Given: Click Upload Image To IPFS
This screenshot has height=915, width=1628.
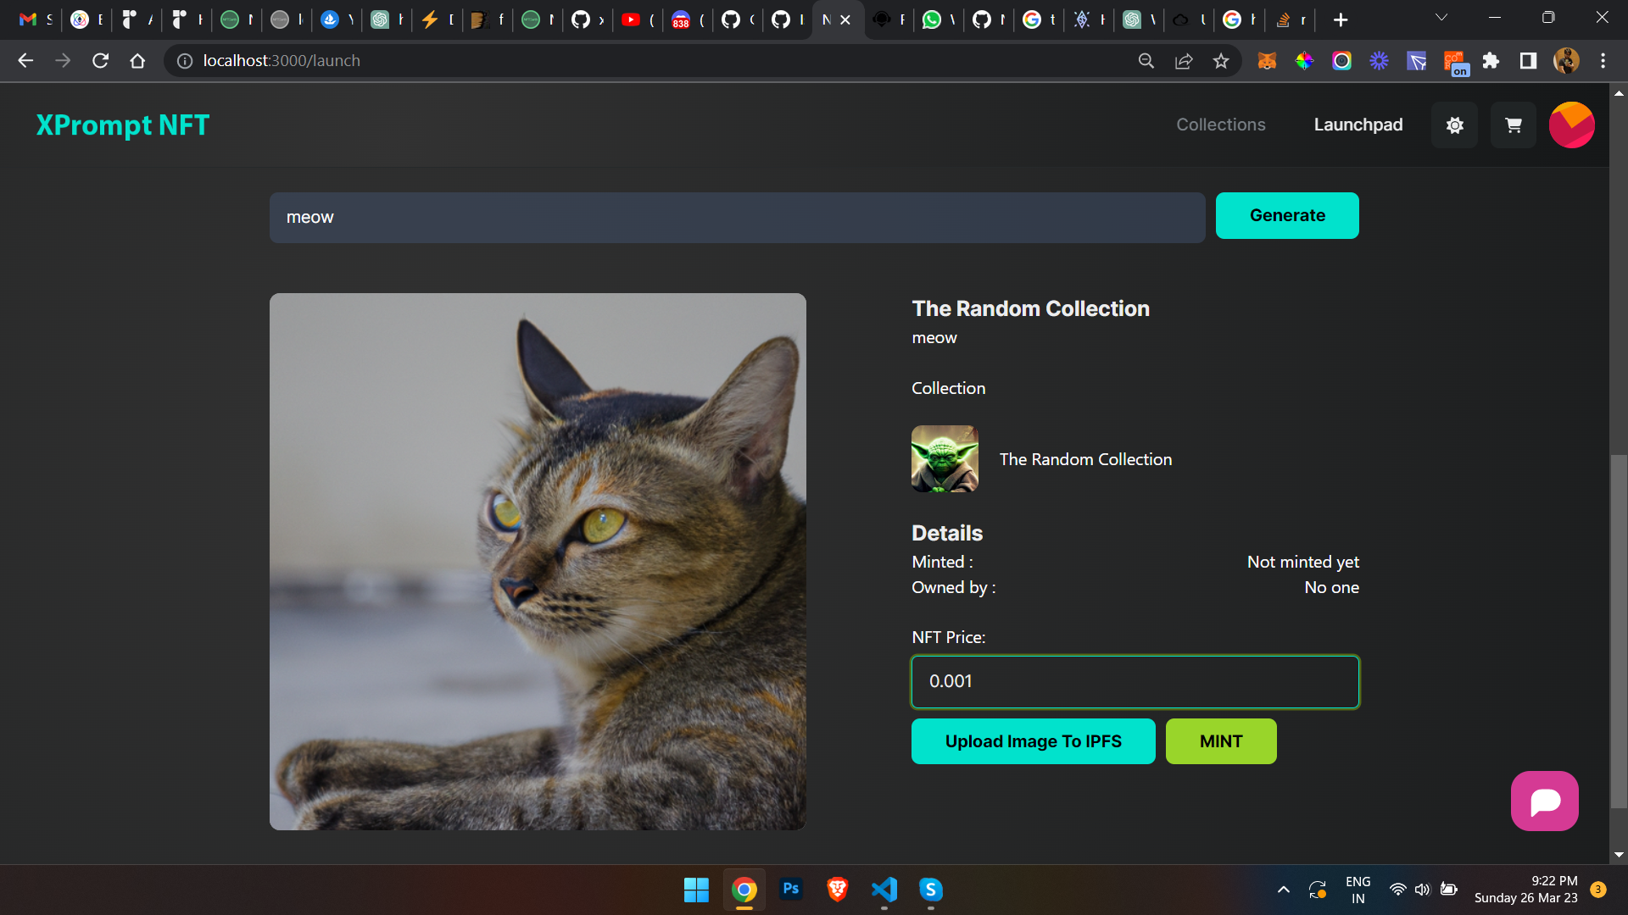Looking at the screenshot, I should [x=1033, y=741].
